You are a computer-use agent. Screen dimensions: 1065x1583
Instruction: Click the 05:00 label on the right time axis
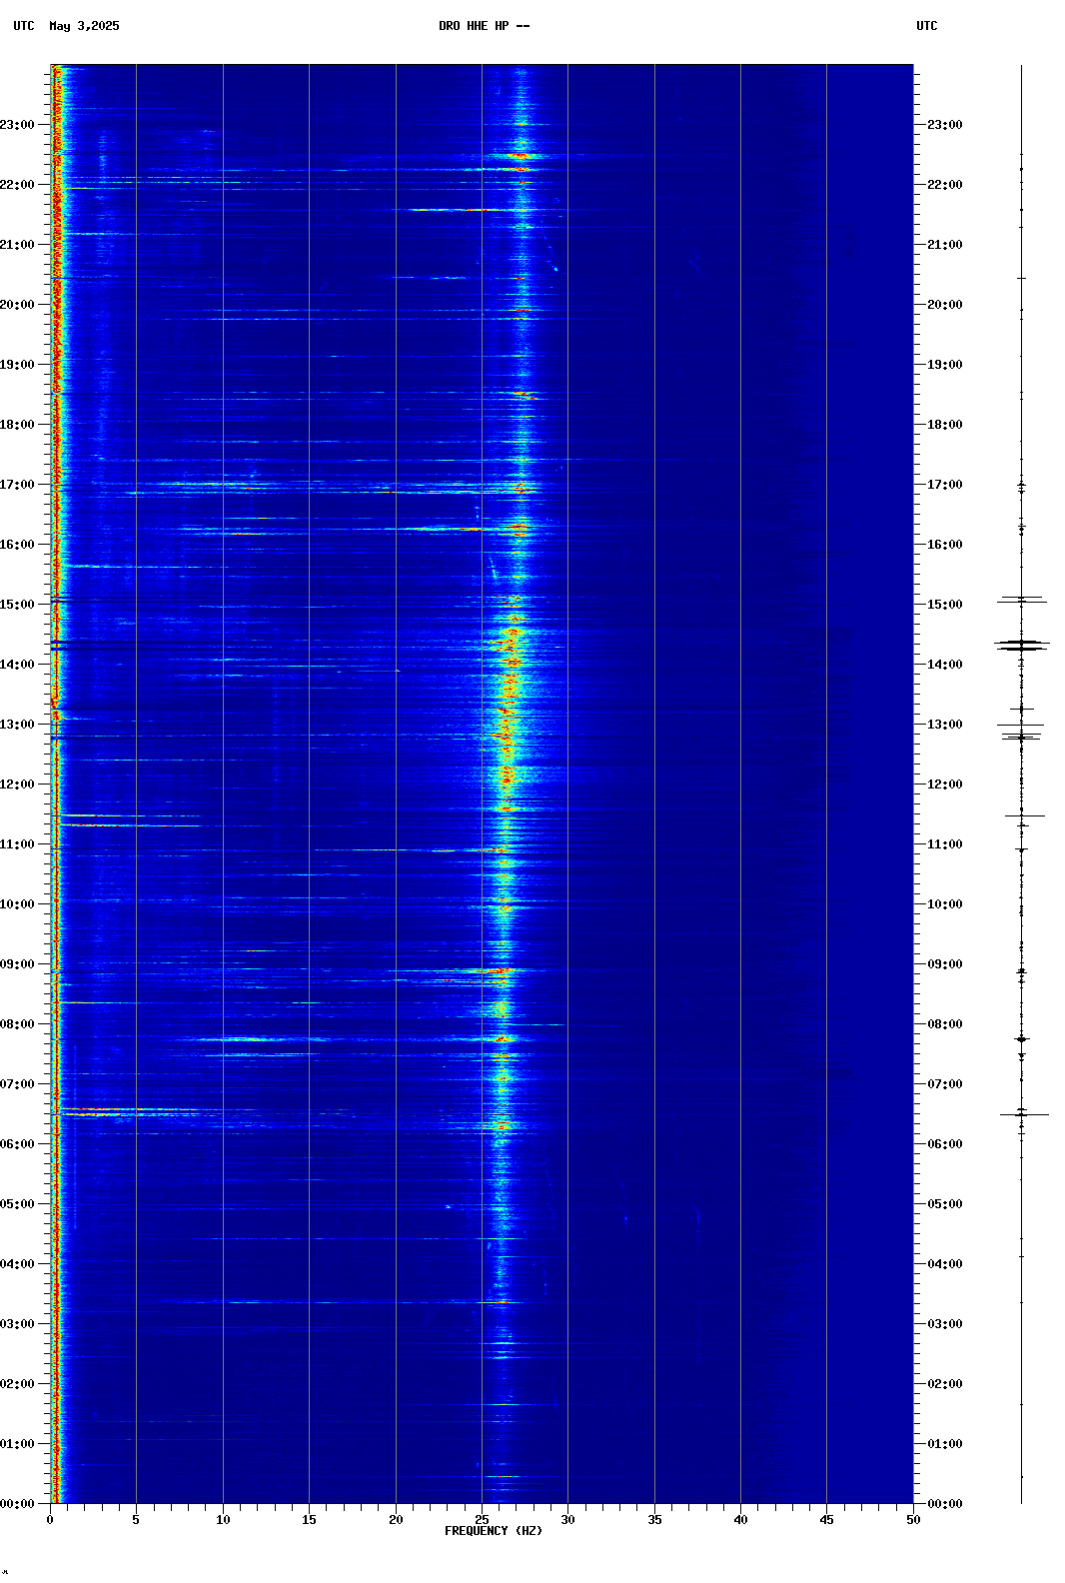945,1204
